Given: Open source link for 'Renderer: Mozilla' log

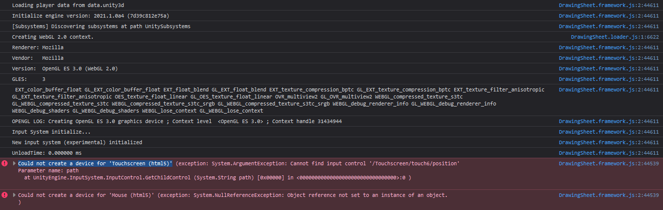Looking at the screenshot, I should pyautogui.click(x=609, y=47).
